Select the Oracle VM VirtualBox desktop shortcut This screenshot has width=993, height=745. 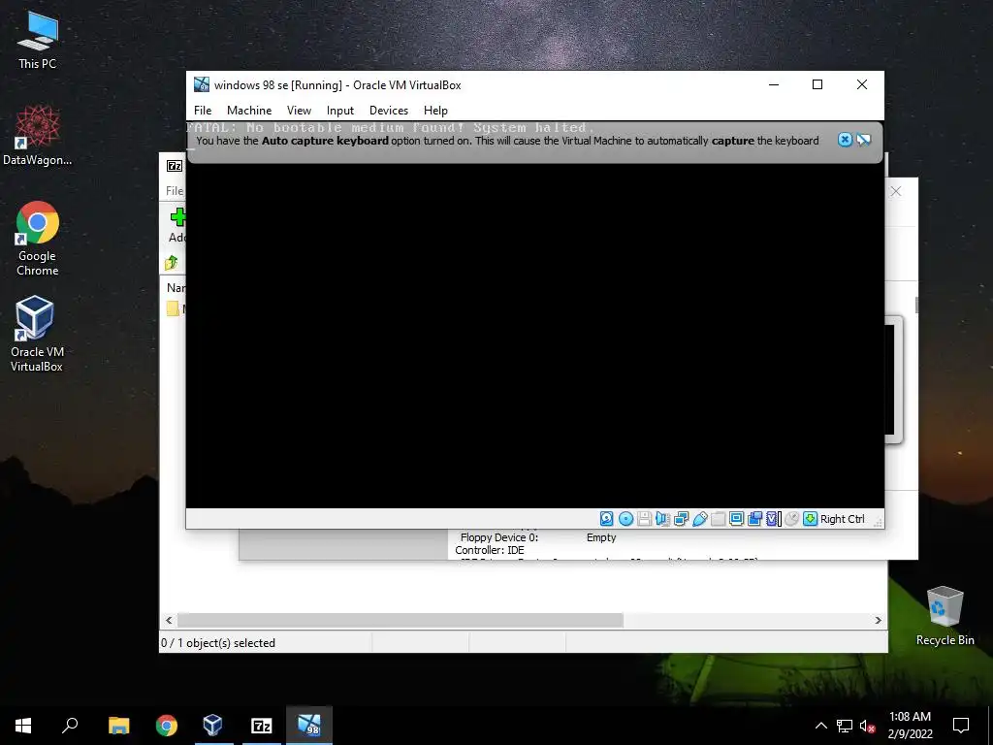[36, 334]
